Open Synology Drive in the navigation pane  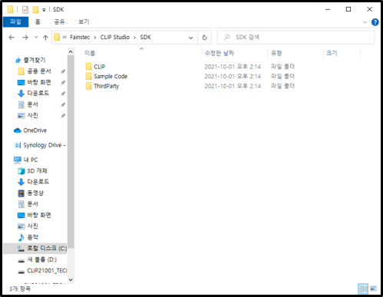point(44,145)
